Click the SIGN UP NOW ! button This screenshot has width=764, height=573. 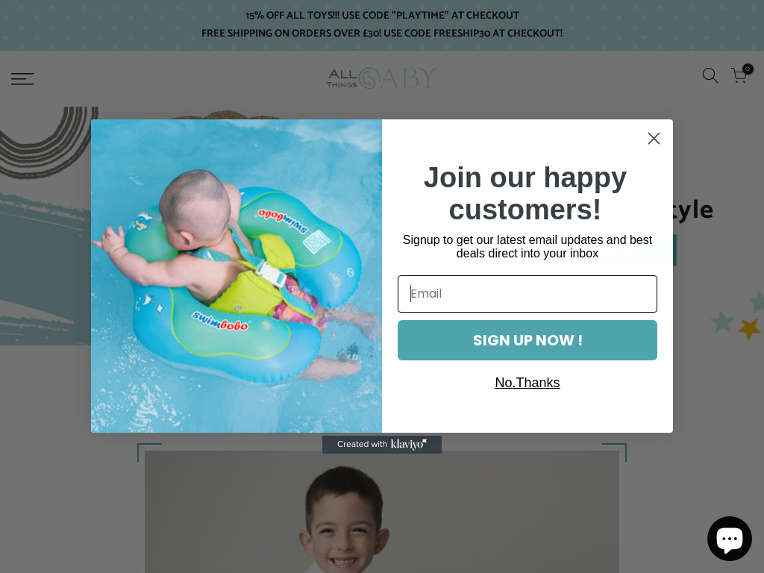pyautogui.click(x=527, y=340)
